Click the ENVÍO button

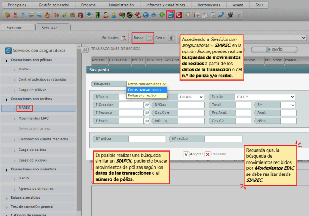coord(274,50)
